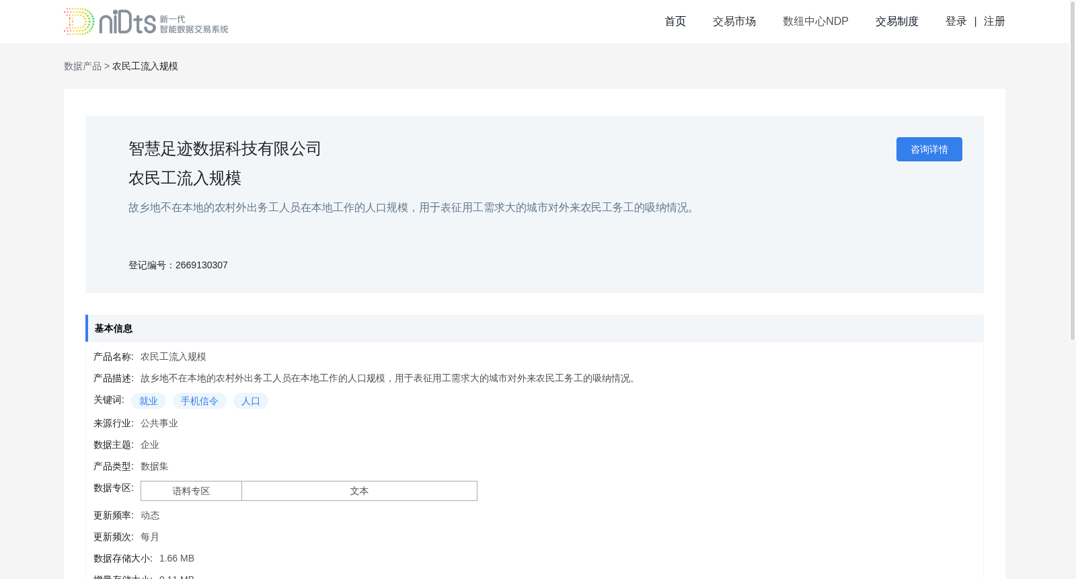Open 数纽中心NDP menu item

(816, 22)
